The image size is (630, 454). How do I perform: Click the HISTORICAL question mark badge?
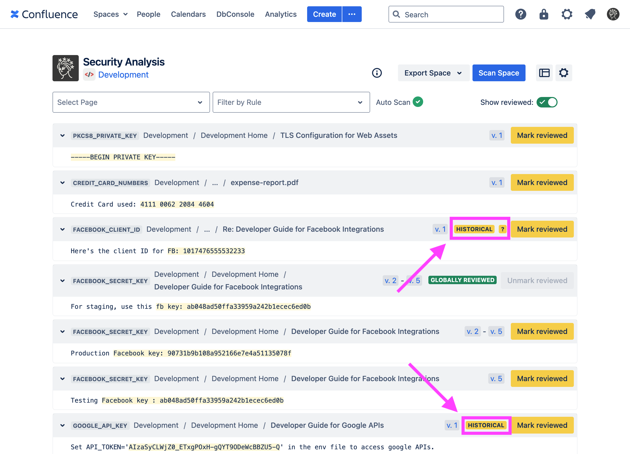point(502,229)
